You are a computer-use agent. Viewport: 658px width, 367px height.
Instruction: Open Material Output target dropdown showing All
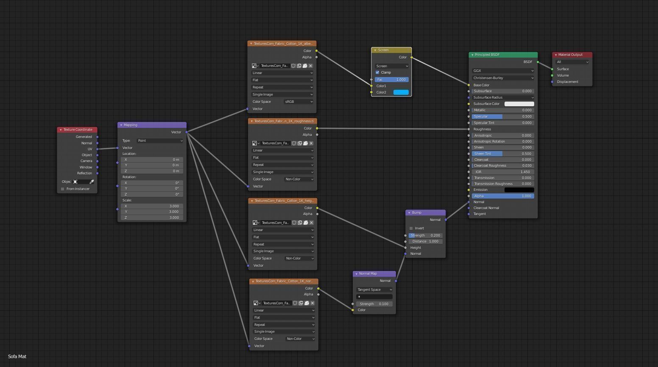[572, 62]
